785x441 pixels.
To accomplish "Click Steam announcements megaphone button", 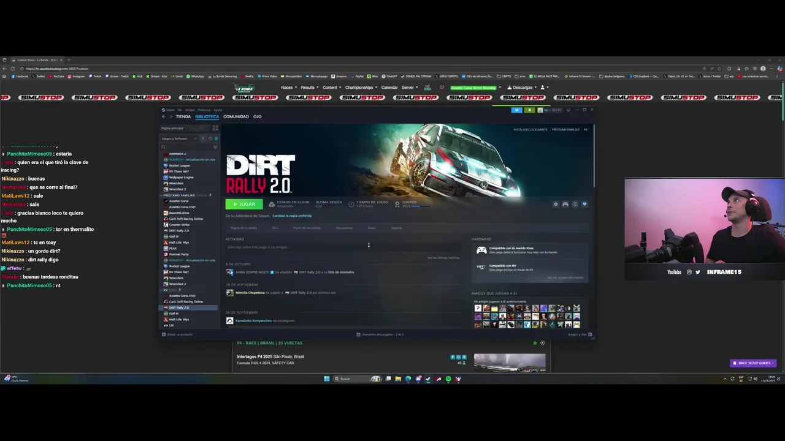I will coord(516,110).
